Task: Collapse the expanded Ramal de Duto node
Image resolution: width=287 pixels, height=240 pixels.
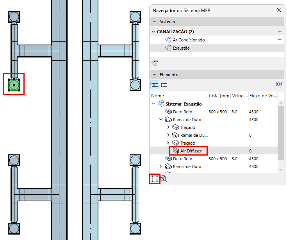Action: pos(161,120)
